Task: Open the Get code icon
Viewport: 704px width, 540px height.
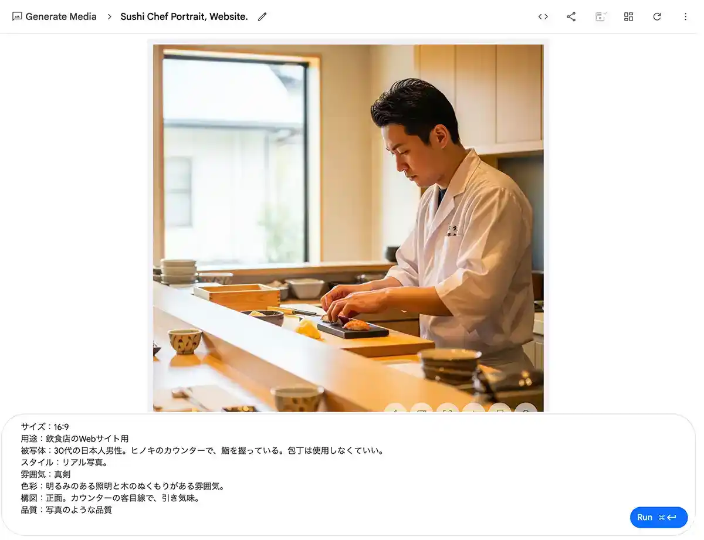Action: (x=543, y=16)
